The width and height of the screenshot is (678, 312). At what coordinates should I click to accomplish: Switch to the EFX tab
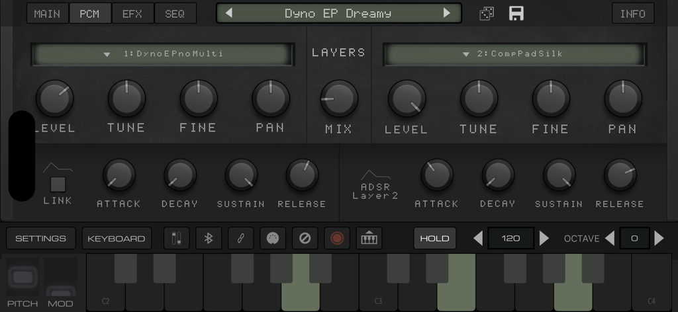tap(132, 13)
